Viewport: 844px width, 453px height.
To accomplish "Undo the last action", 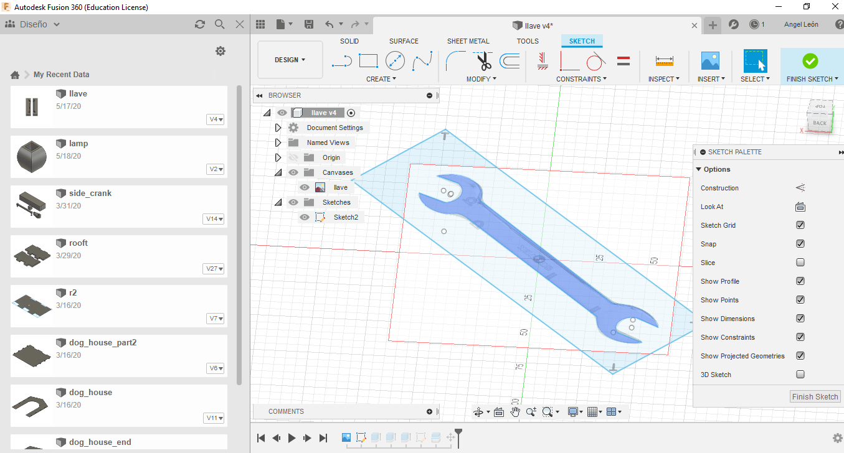I will [x=330, y=24].
